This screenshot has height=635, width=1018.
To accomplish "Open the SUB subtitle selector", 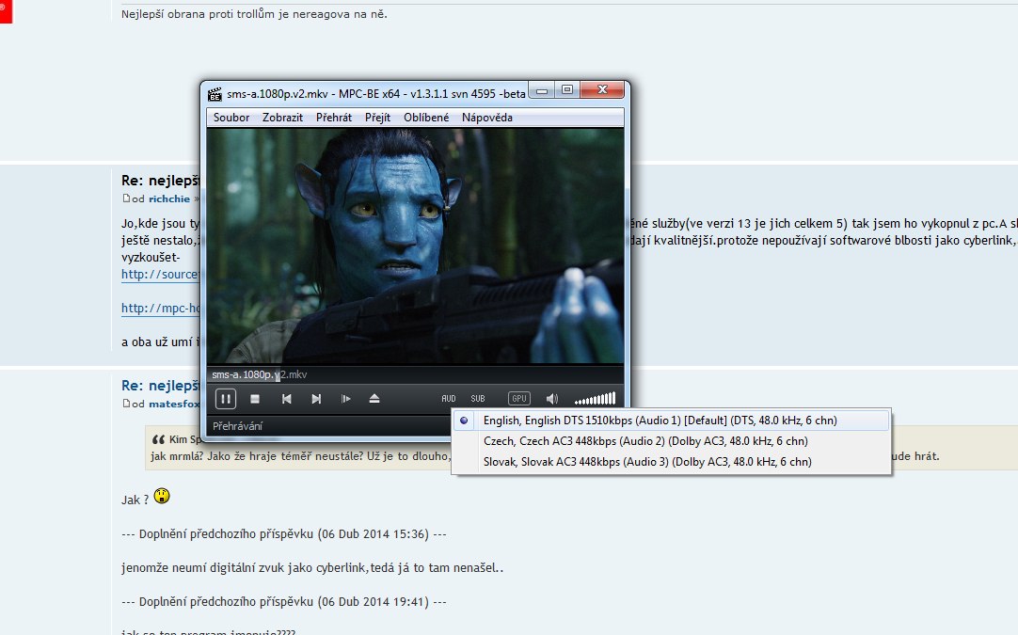I will click(479, 399).
